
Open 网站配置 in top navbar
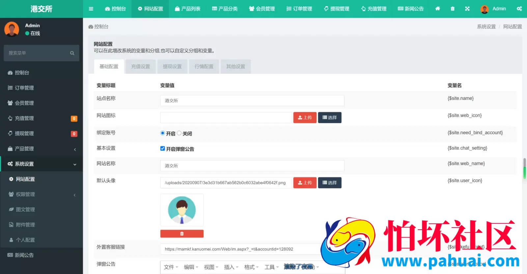151,9
